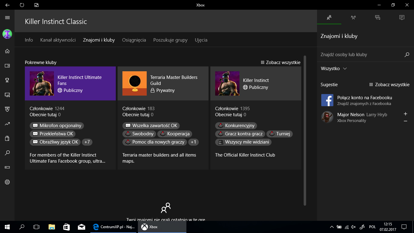Open Osiągnięcia tab
The height and width of the screenshot is (233, 414).
click(x=134, y=40)
